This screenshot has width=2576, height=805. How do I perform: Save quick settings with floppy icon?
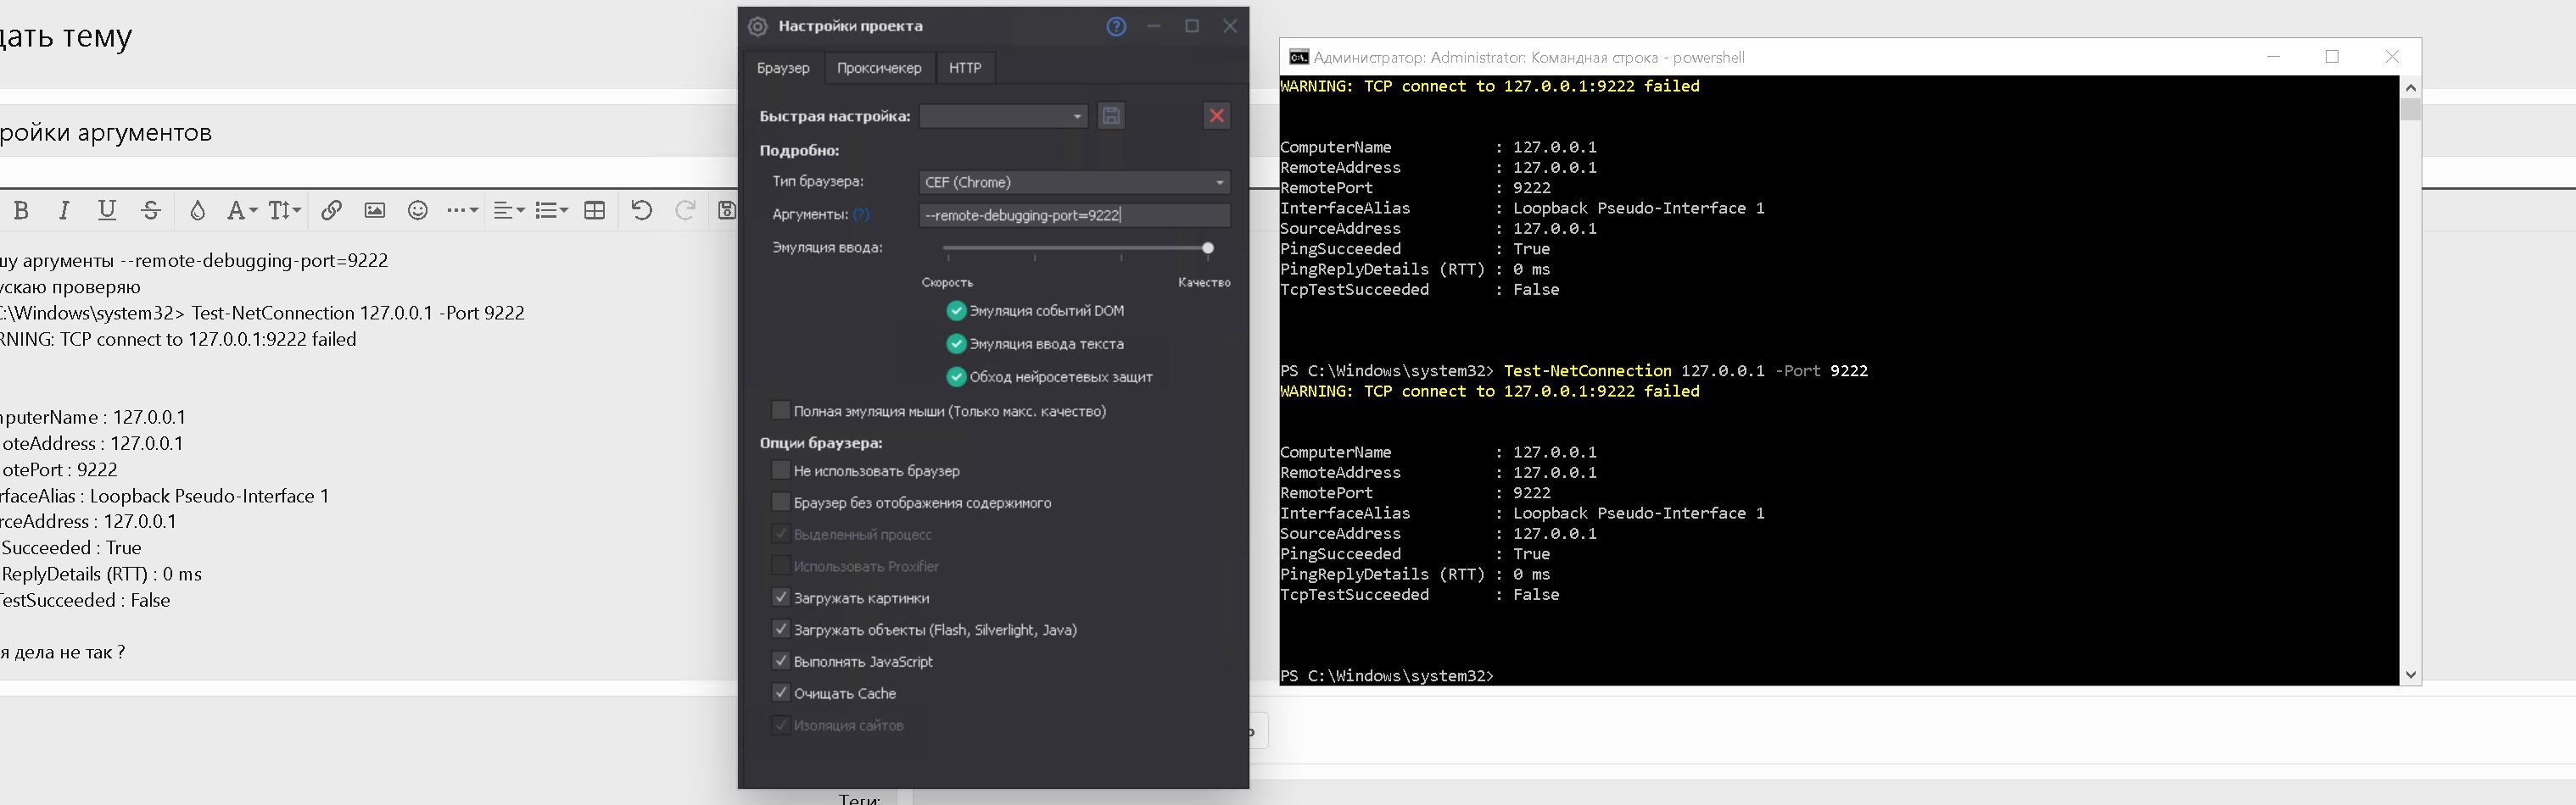point(1111,116)
